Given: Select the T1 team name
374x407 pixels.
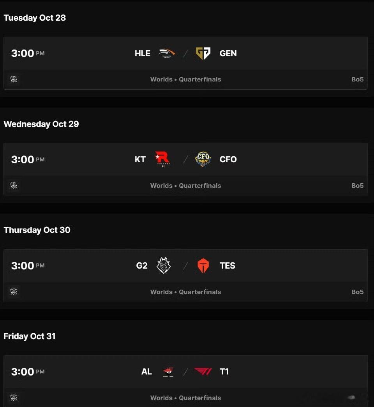Looking at the screenshot, I should pyautogui.click(x=224, y=372).
